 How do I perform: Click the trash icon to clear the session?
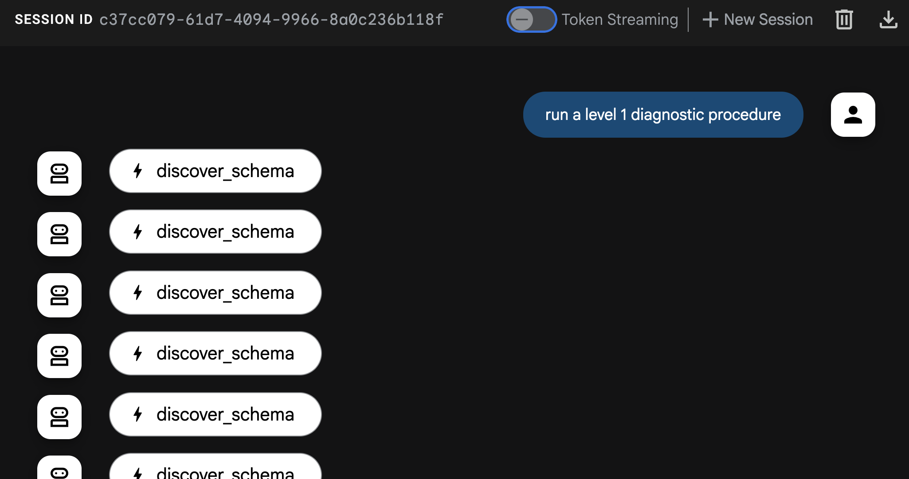click(843, 19)
